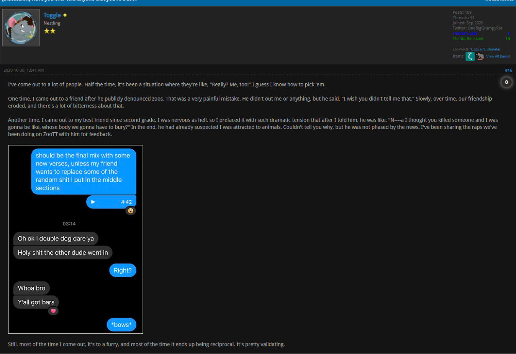Open the #16 post permalink
Image resolution: width=516 pixels, height=354 pixels.
[508, 70]
